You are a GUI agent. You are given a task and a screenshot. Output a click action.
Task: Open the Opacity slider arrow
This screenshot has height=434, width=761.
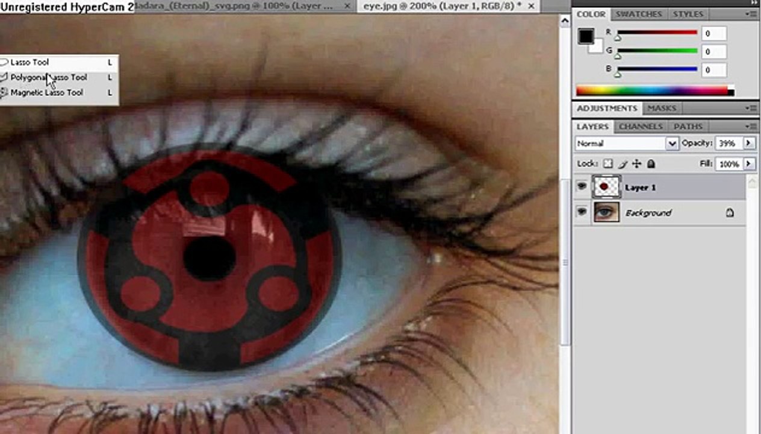[750, 143]
